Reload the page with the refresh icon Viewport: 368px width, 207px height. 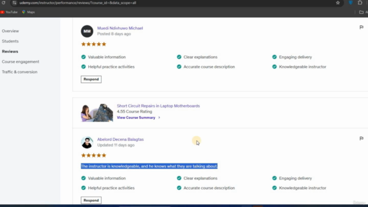click(x=3, y=3)
